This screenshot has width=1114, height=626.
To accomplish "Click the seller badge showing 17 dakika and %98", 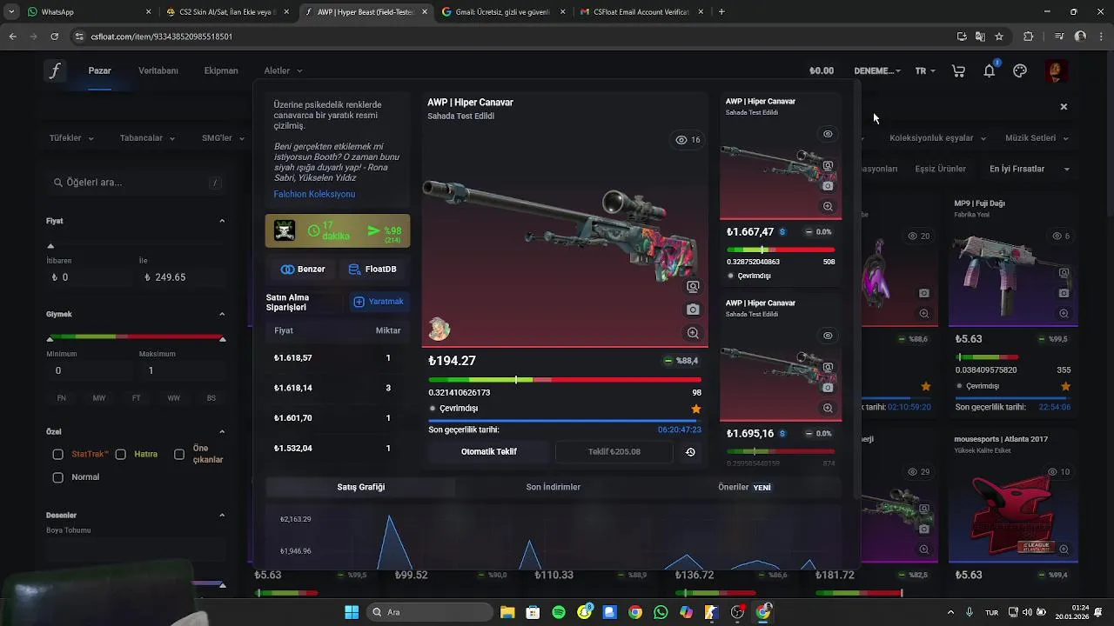I will [x=338, y=231].
